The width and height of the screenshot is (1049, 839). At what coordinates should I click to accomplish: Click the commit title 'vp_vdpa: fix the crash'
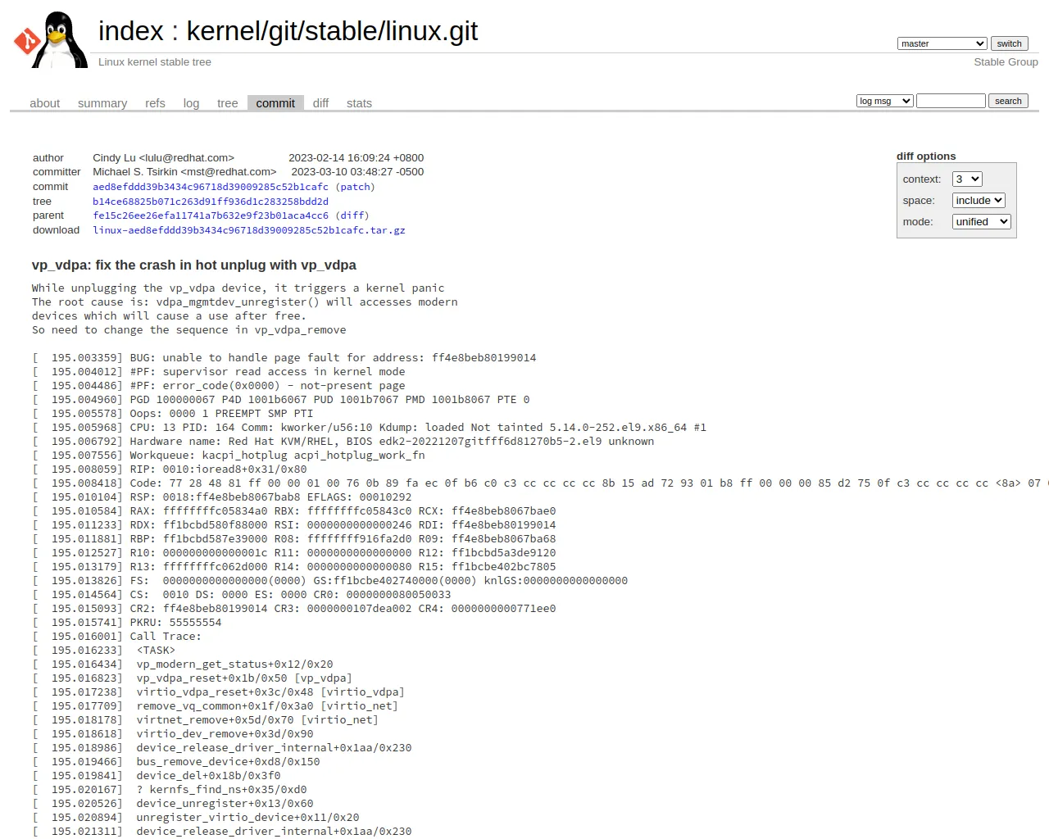tap(194, 265)
